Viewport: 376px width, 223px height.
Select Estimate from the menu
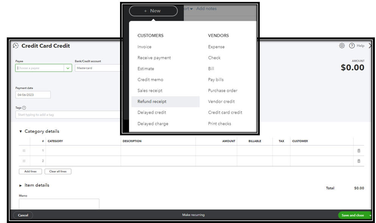pyautogui.click(x=146, y=69)
